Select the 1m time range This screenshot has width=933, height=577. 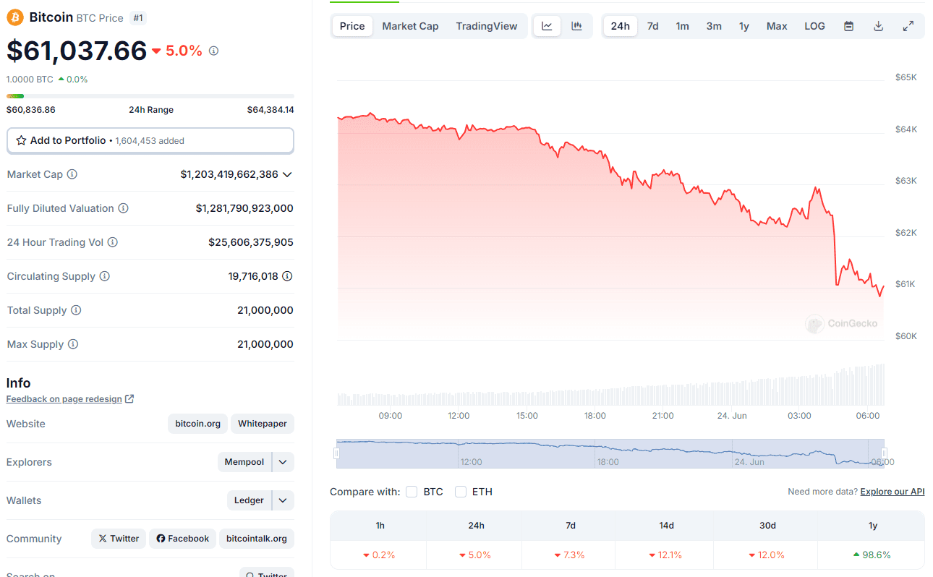tap(682, 26)
